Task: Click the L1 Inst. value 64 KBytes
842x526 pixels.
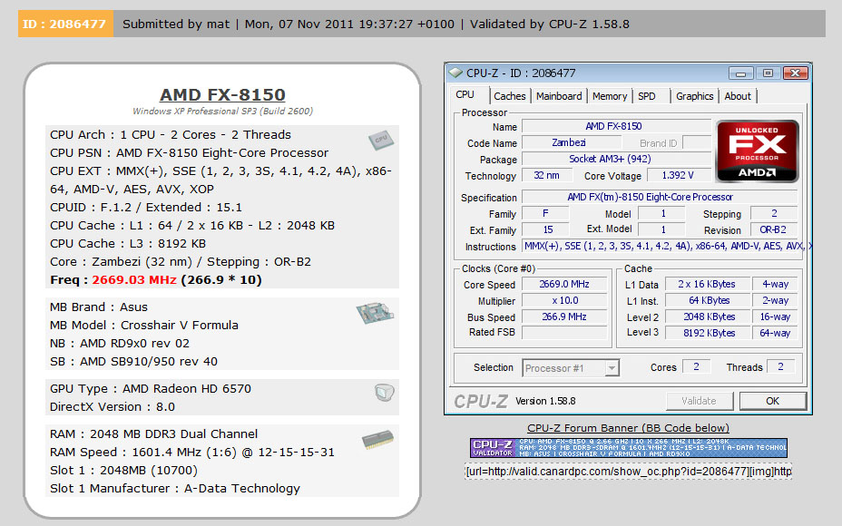Action: coord(707,300)
